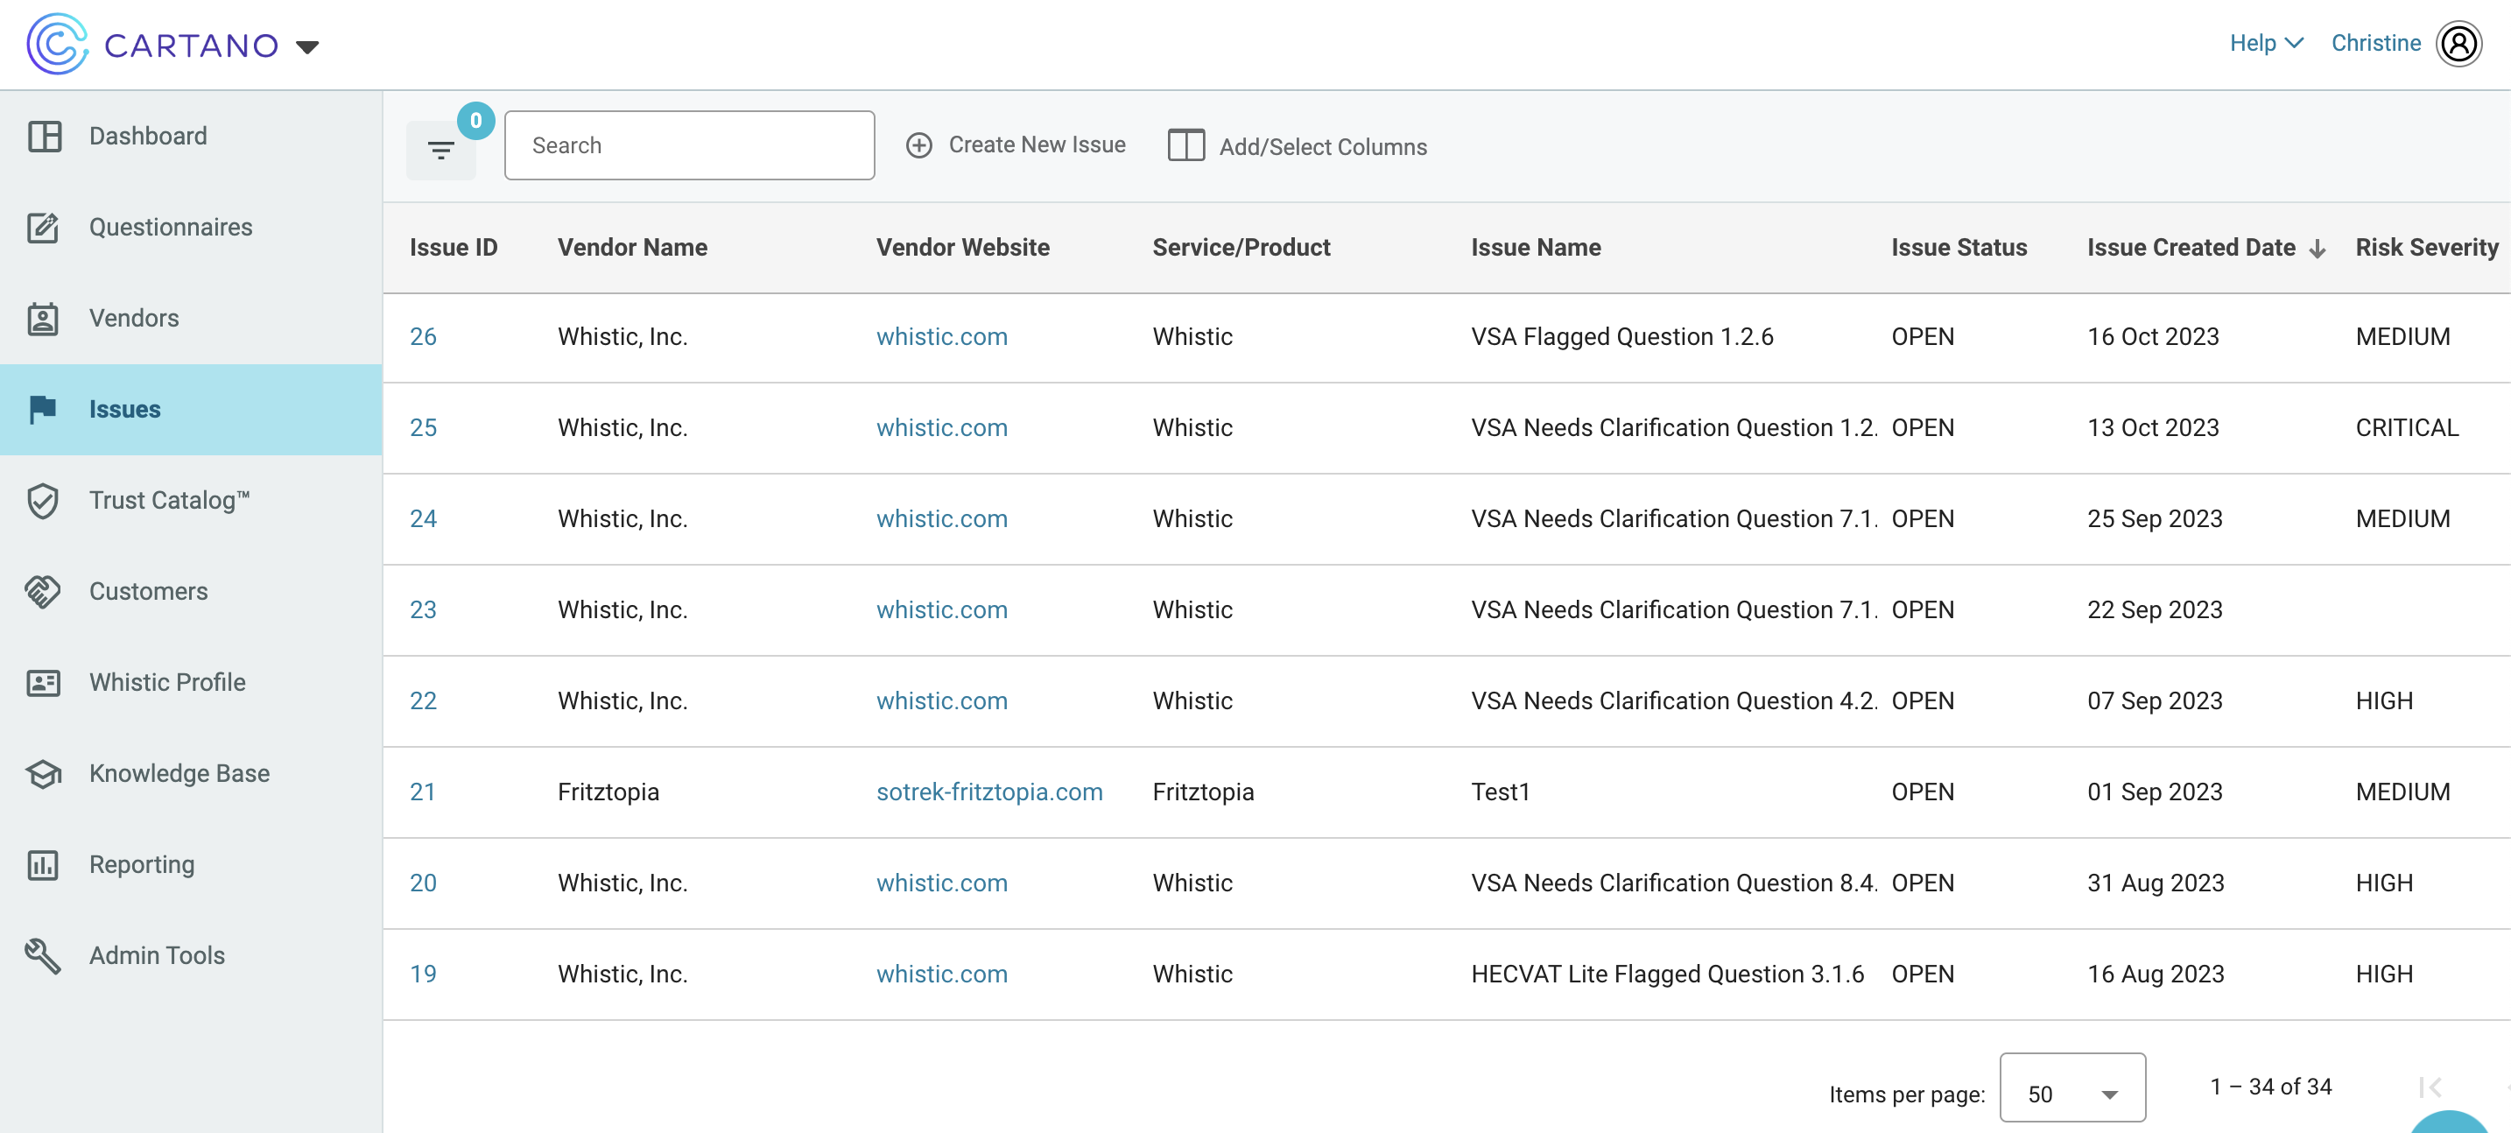This screenshot has height=1133, width=2511.
Task: Click the Knowledge Base graduation cap icon
Action: [44, 774]
